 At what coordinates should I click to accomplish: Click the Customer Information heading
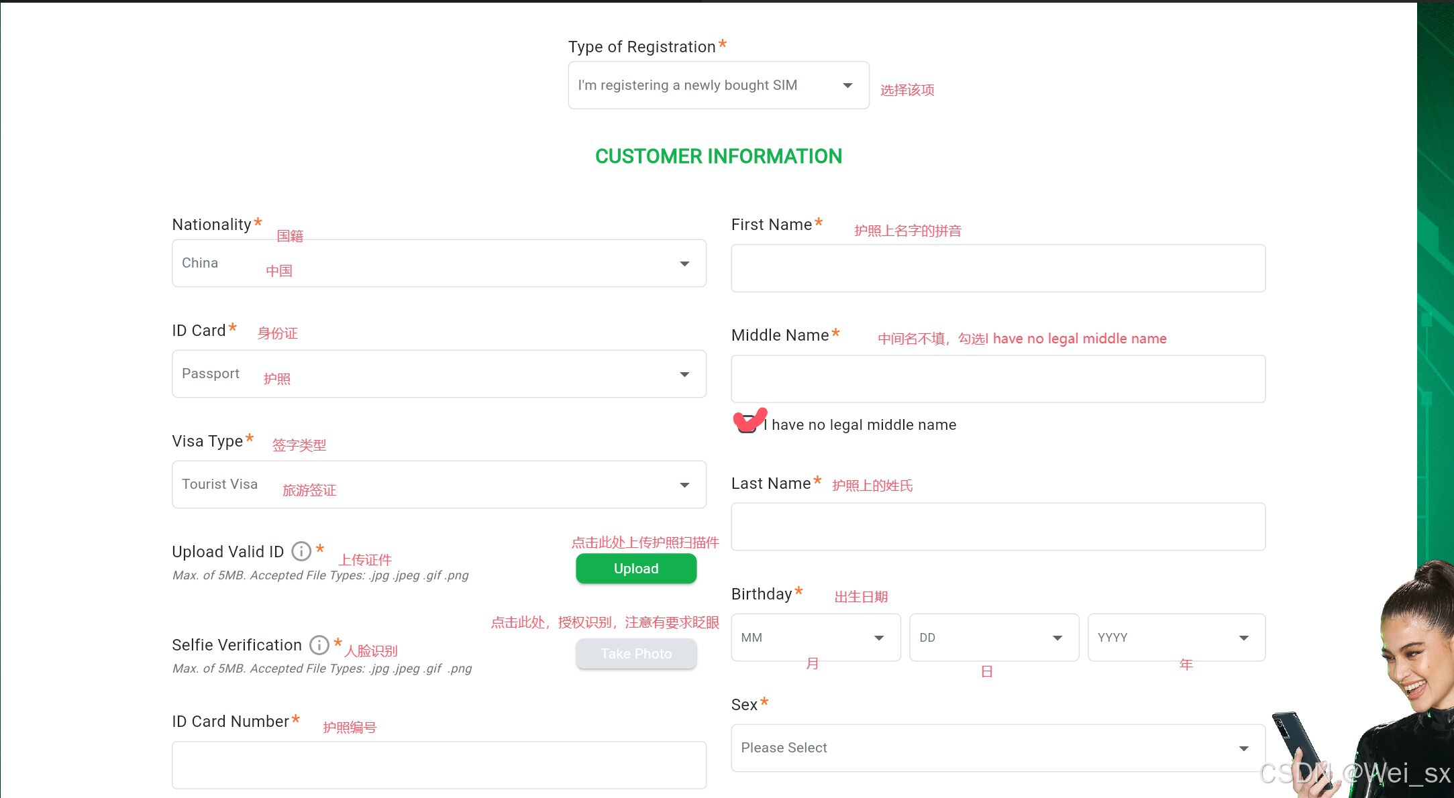[718, 156]
